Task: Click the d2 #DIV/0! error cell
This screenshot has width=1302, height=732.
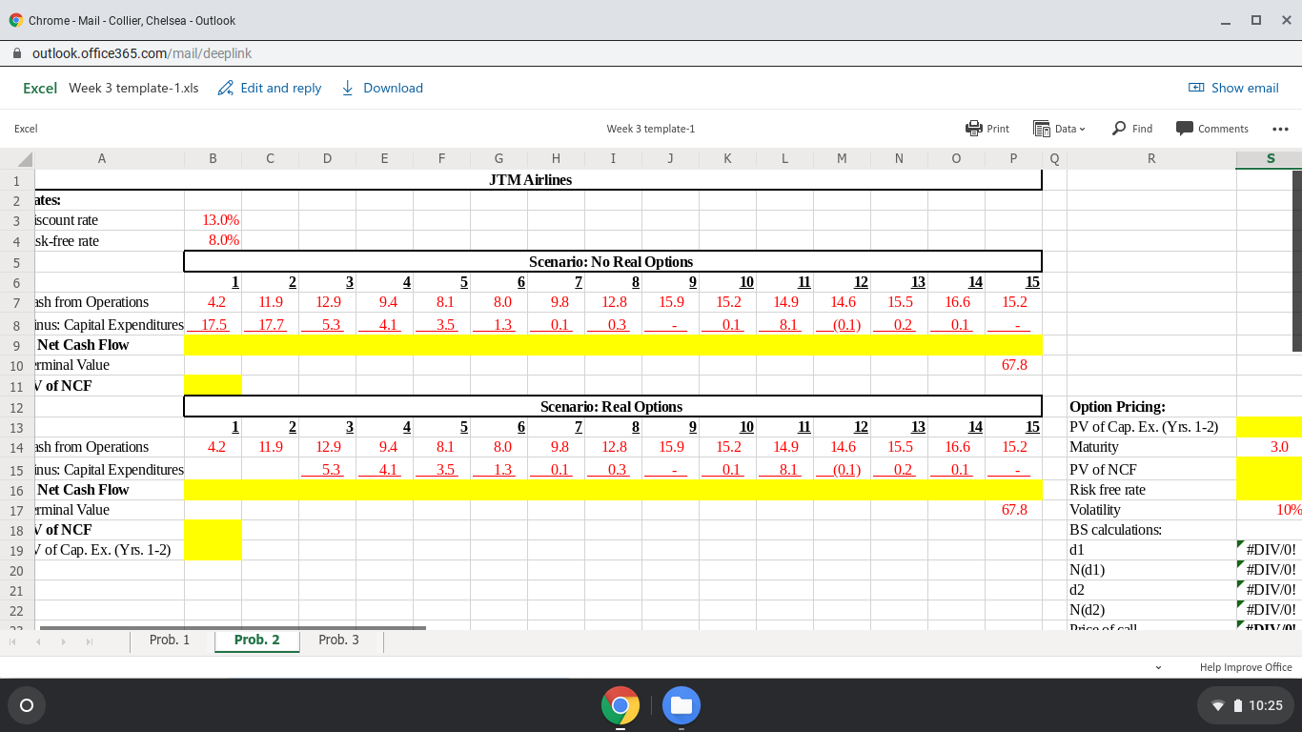Action: point(1269,590)
